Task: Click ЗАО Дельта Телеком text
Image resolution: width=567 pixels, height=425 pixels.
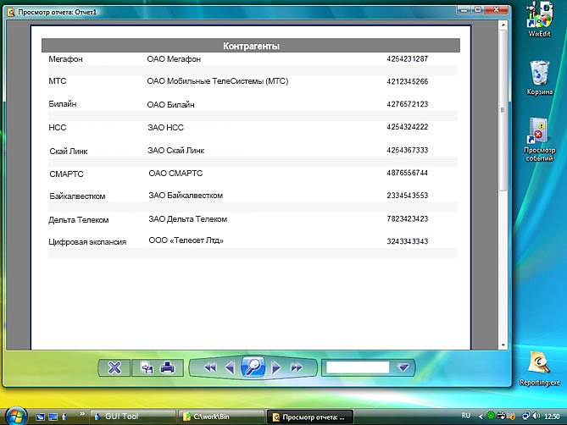Action: [187, 219]
